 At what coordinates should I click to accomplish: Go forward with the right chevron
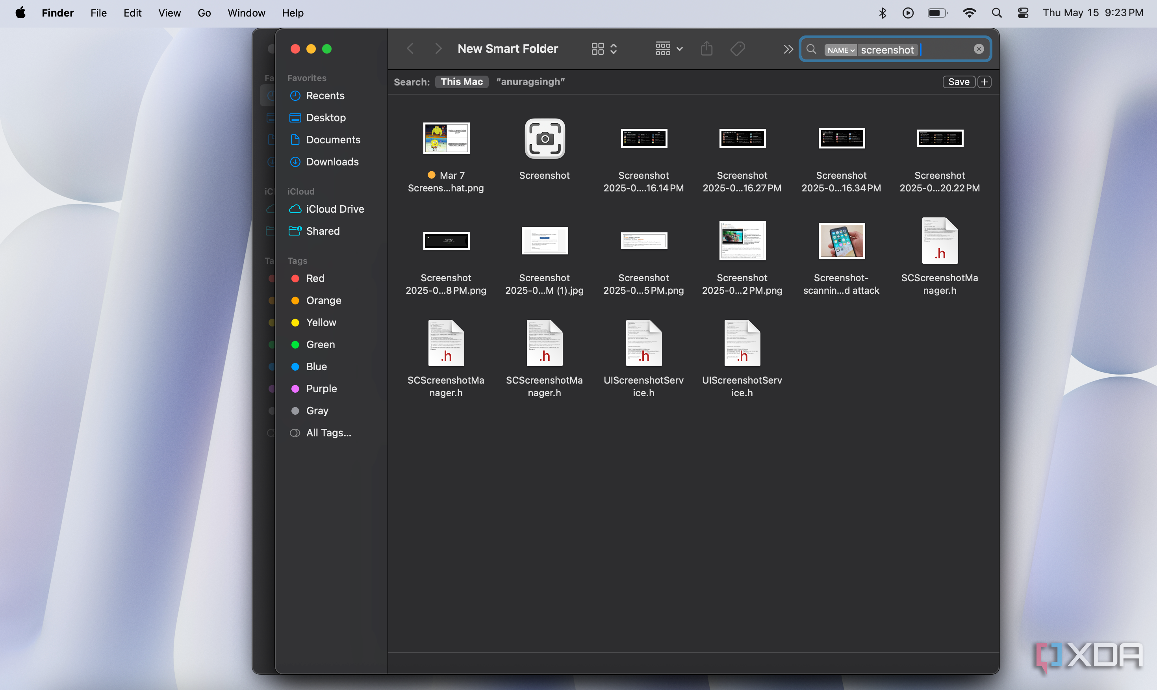tap(438, 48)
